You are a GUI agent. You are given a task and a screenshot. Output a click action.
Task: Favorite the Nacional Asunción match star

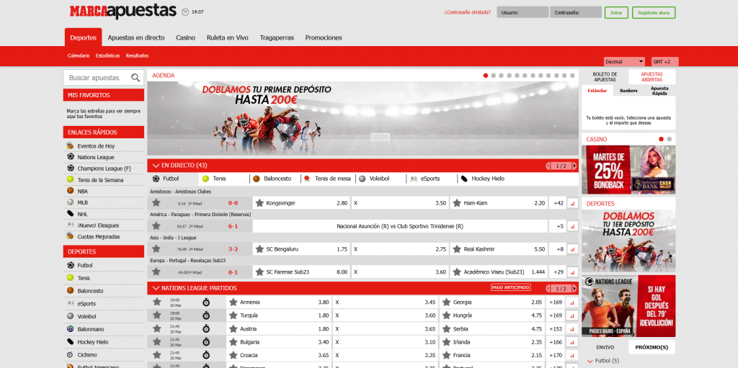tap(156, 226)
